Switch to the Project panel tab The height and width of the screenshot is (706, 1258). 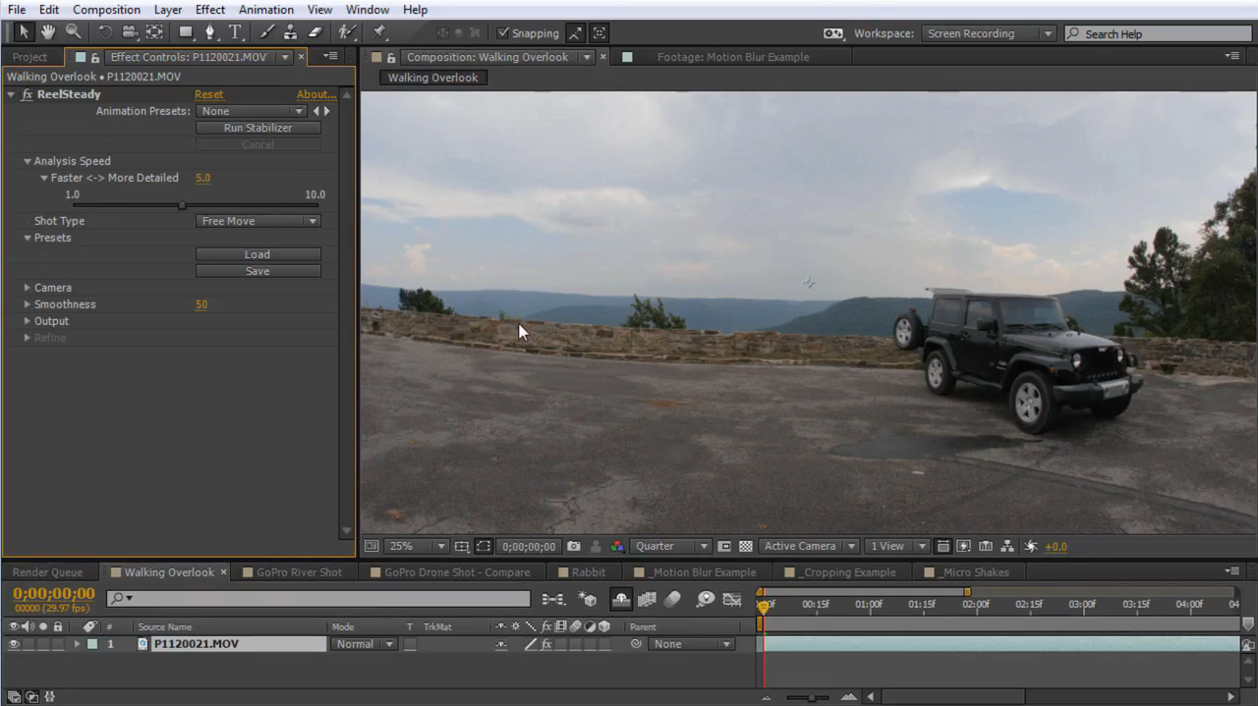pos(29,57)
